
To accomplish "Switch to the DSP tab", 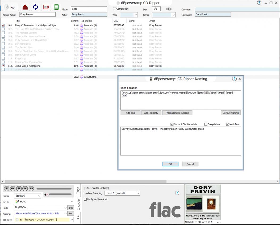I will tap(78, 217).
